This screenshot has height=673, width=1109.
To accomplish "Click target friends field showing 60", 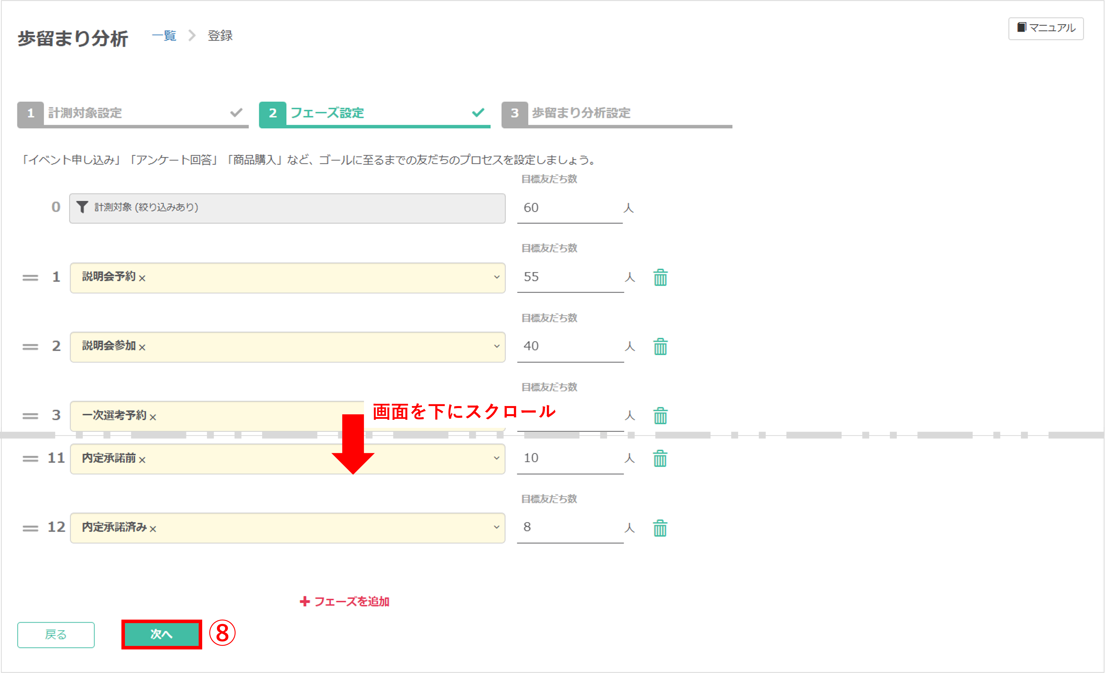I will [x=569, y=208].
